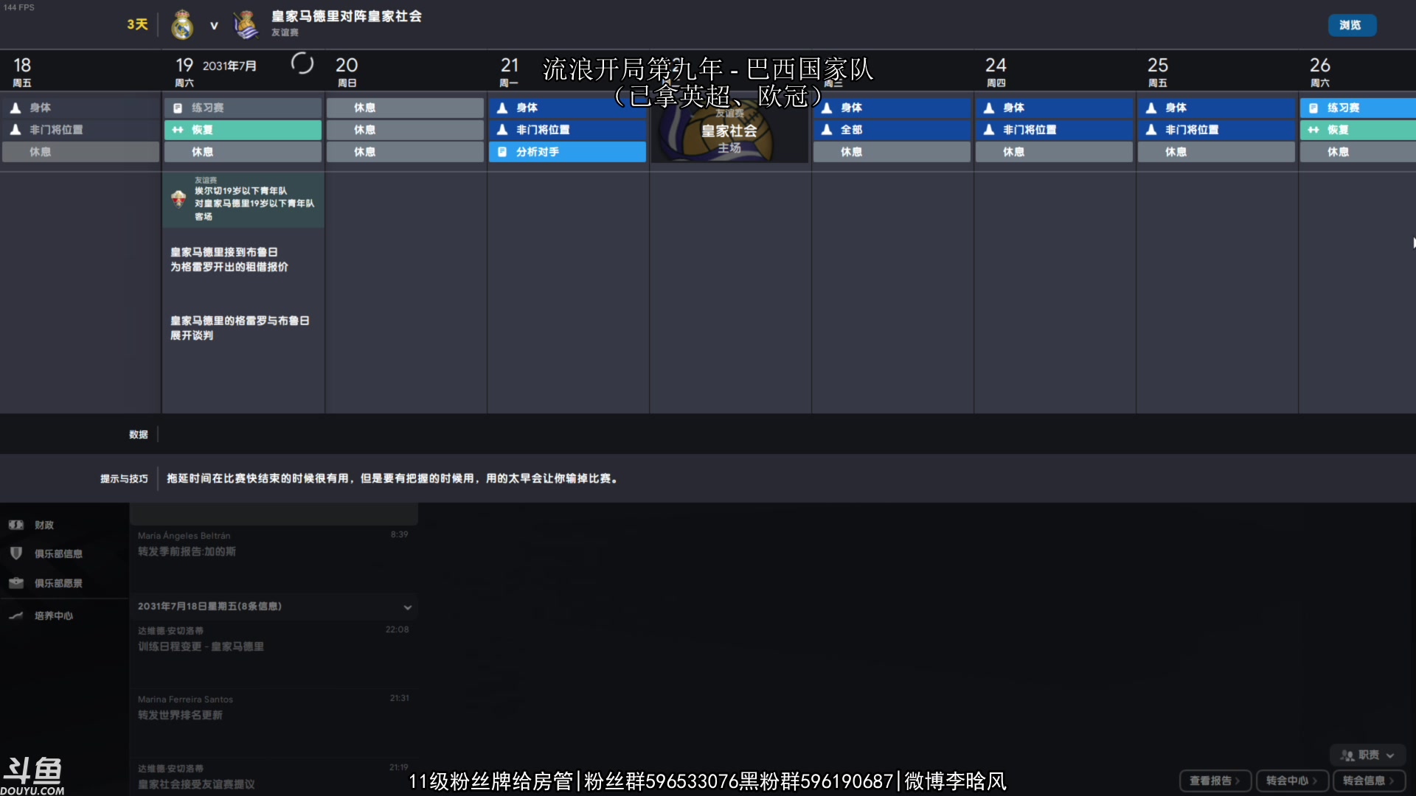Click the Real Madrid crest in header
This screenshot has height=796, width=1416.
pos(182,25)
